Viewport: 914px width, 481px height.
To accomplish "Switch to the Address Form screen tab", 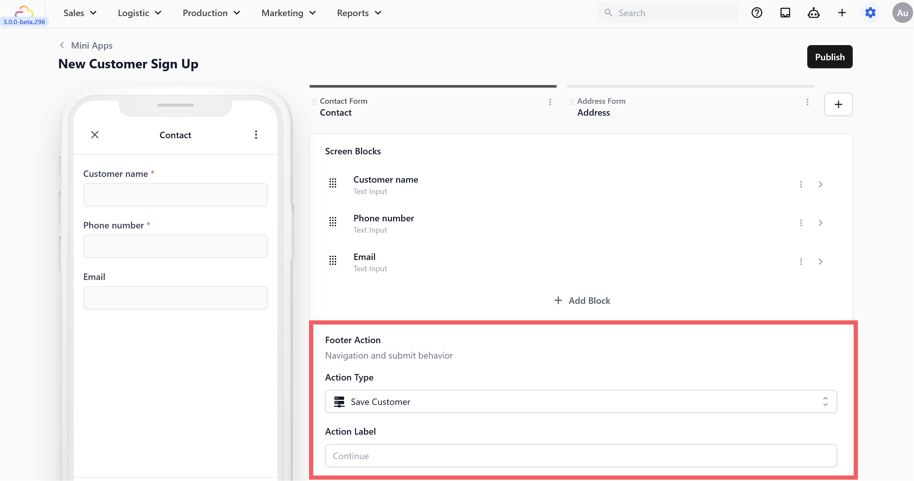I will click(601, 107).
